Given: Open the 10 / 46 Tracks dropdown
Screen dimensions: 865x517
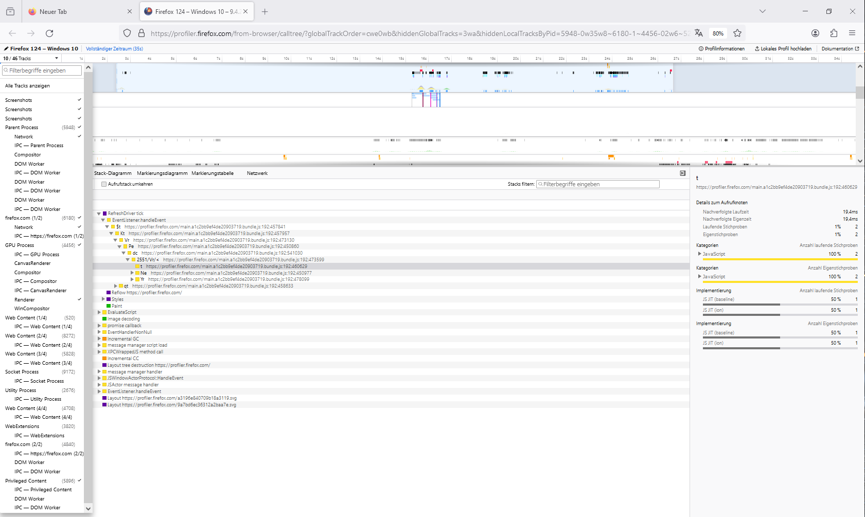Looking at the screenshot, I should pos(31,58).
